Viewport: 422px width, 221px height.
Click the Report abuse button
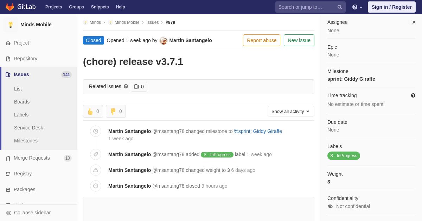[x=262, y=40]
